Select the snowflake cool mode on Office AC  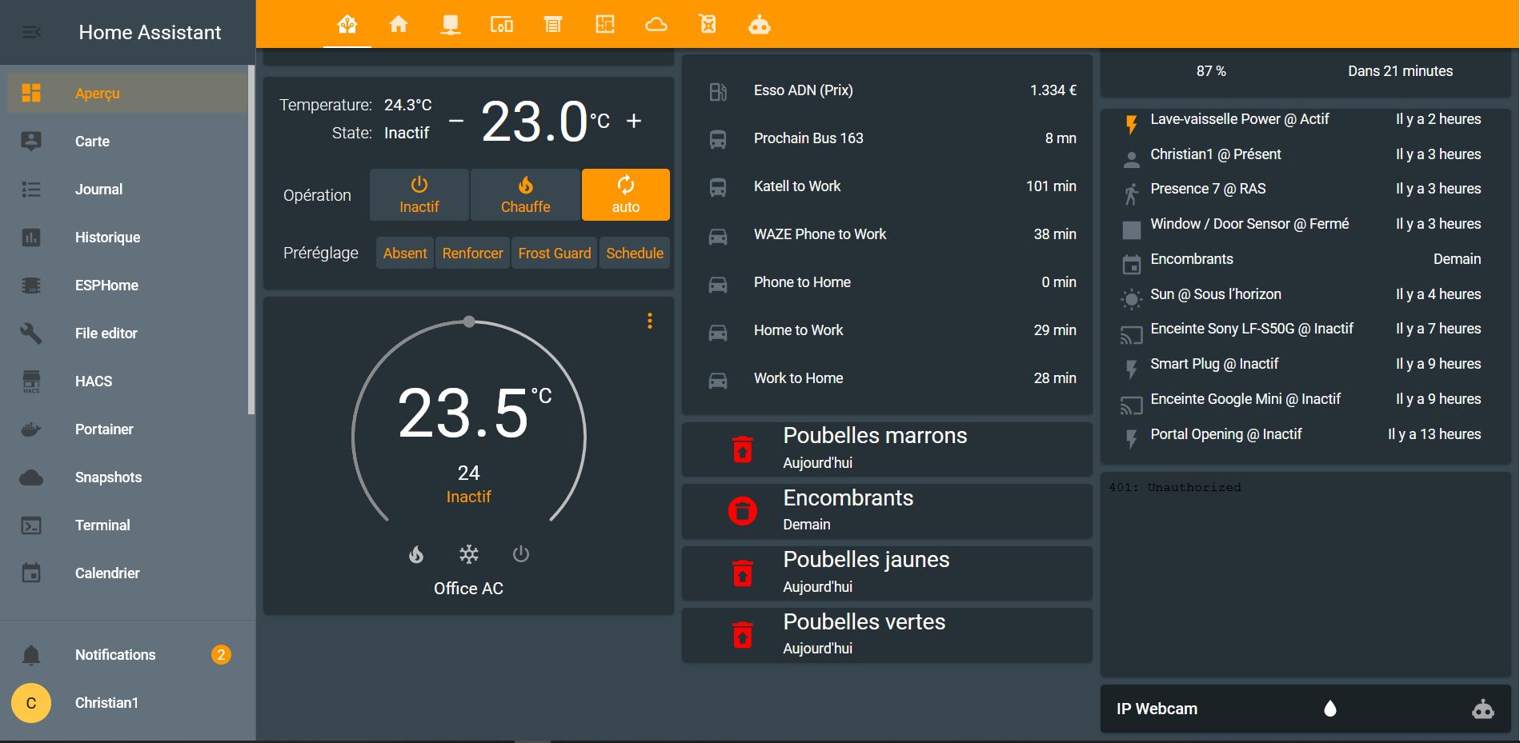point(469,554)
